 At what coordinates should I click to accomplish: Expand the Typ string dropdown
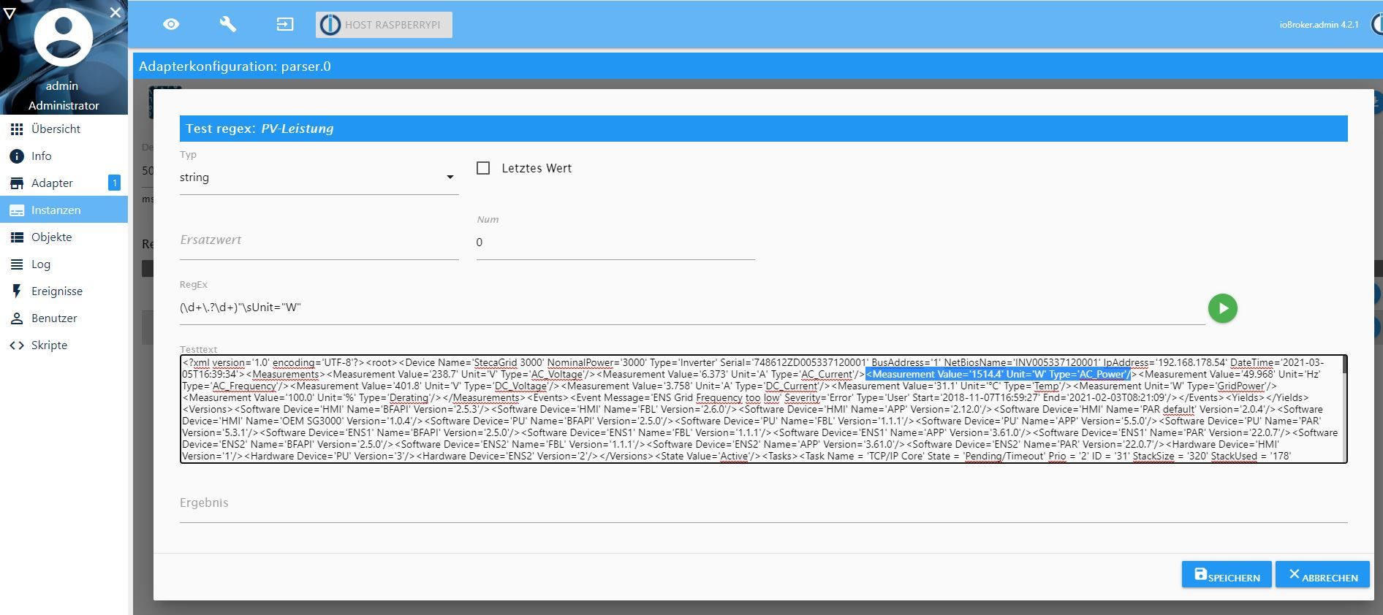tap(319, 177)
